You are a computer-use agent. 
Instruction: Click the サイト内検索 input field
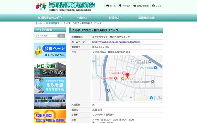[46, 36]
